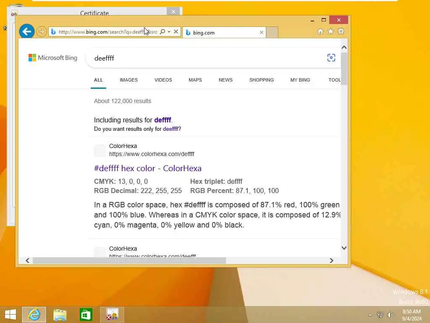The height and width of the screenshot is (323, 430).
Task: Click 'RGB Percent: 87.1, 100, 100' text
Action: (x=234, y=191)
